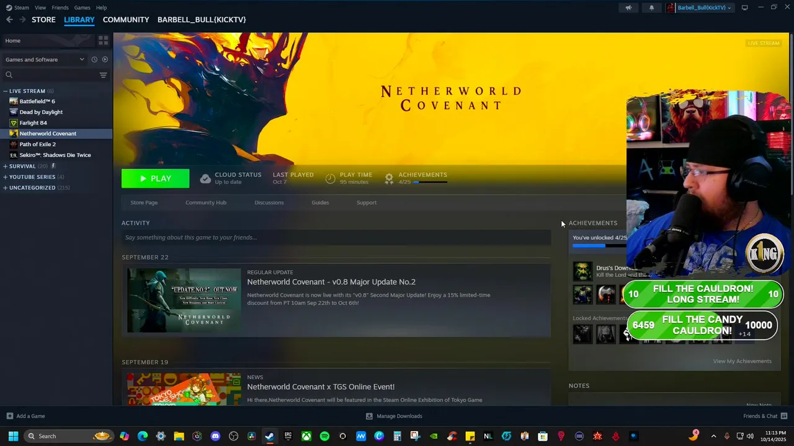Open the Friends & Chat icon
This screenshot has width=794, height=446.
(x=783, y=416)
